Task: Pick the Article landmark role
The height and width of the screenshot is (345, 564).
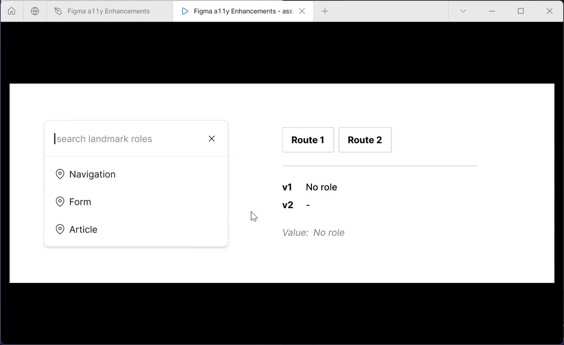Action: 83,230
